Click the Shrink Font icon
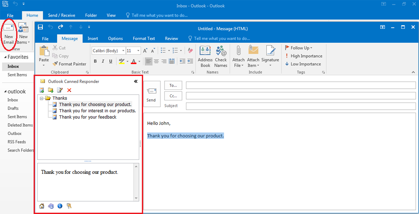 click(x=153, y=51)
